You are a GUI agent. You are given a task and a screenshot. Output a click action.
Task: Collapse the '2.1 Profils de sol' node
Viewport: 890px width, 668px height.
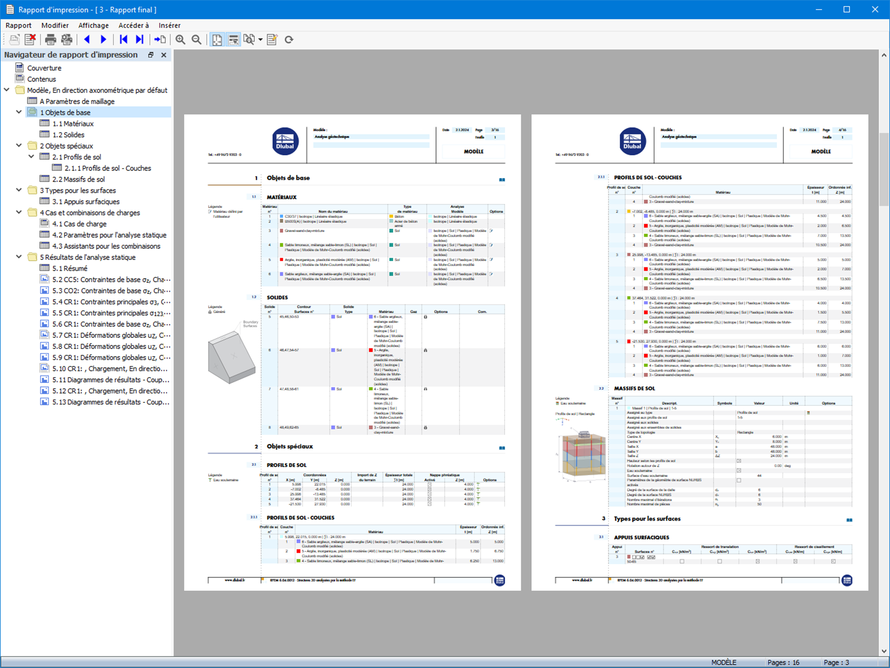point(32,156)
